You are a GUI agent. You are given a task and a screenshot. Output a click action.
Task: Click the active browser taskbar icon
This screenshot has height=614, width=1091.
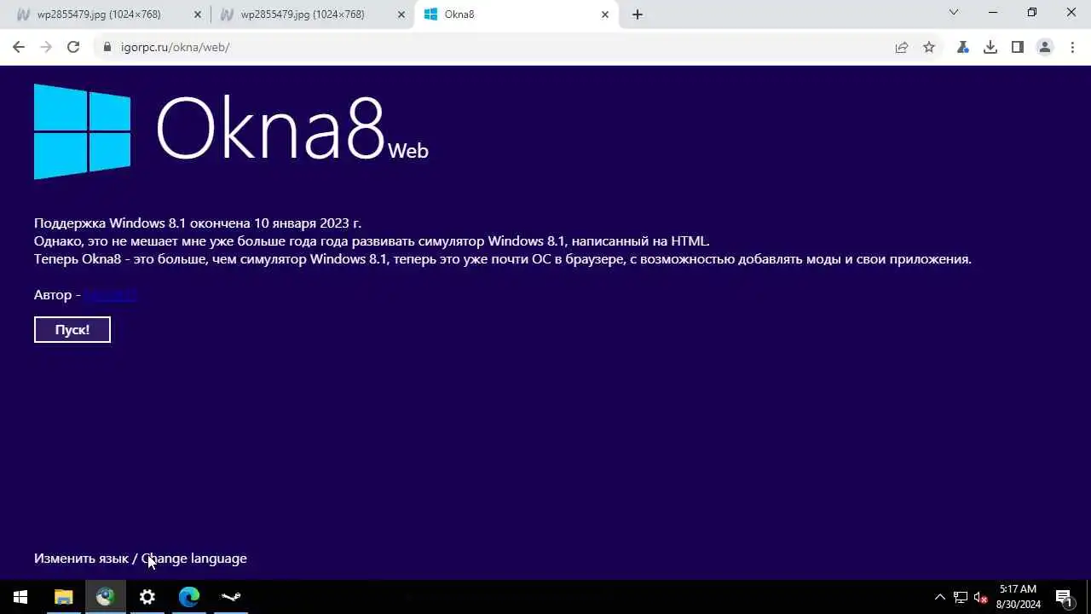coord(106,597)
